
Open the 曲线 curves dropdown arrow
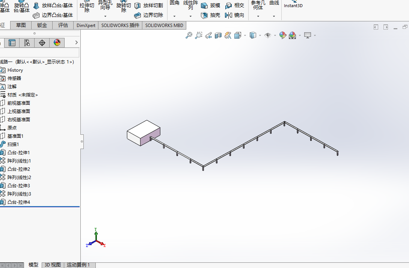274,16
